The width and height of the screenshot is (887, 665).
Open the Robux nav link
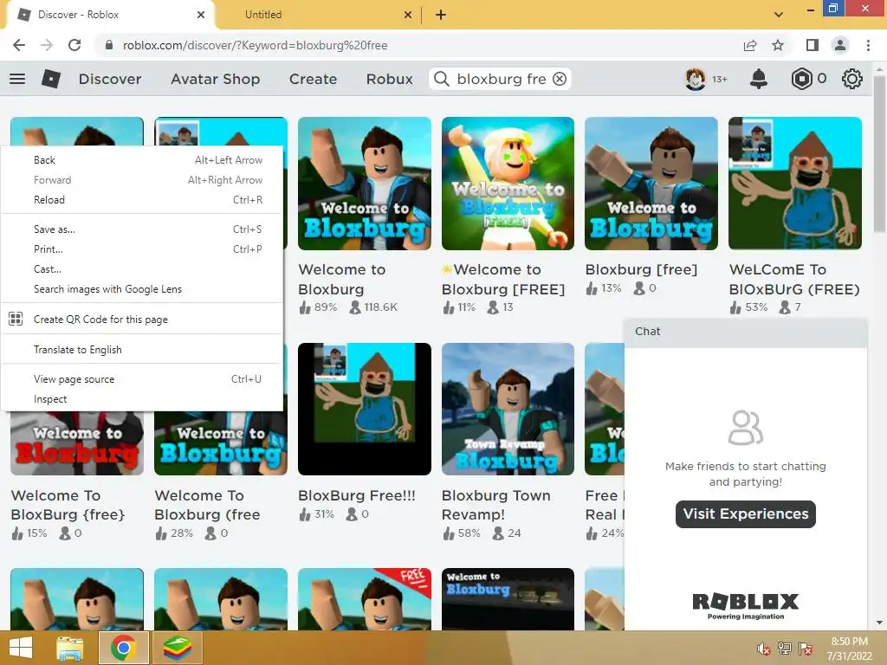click(x=389, y=79)
